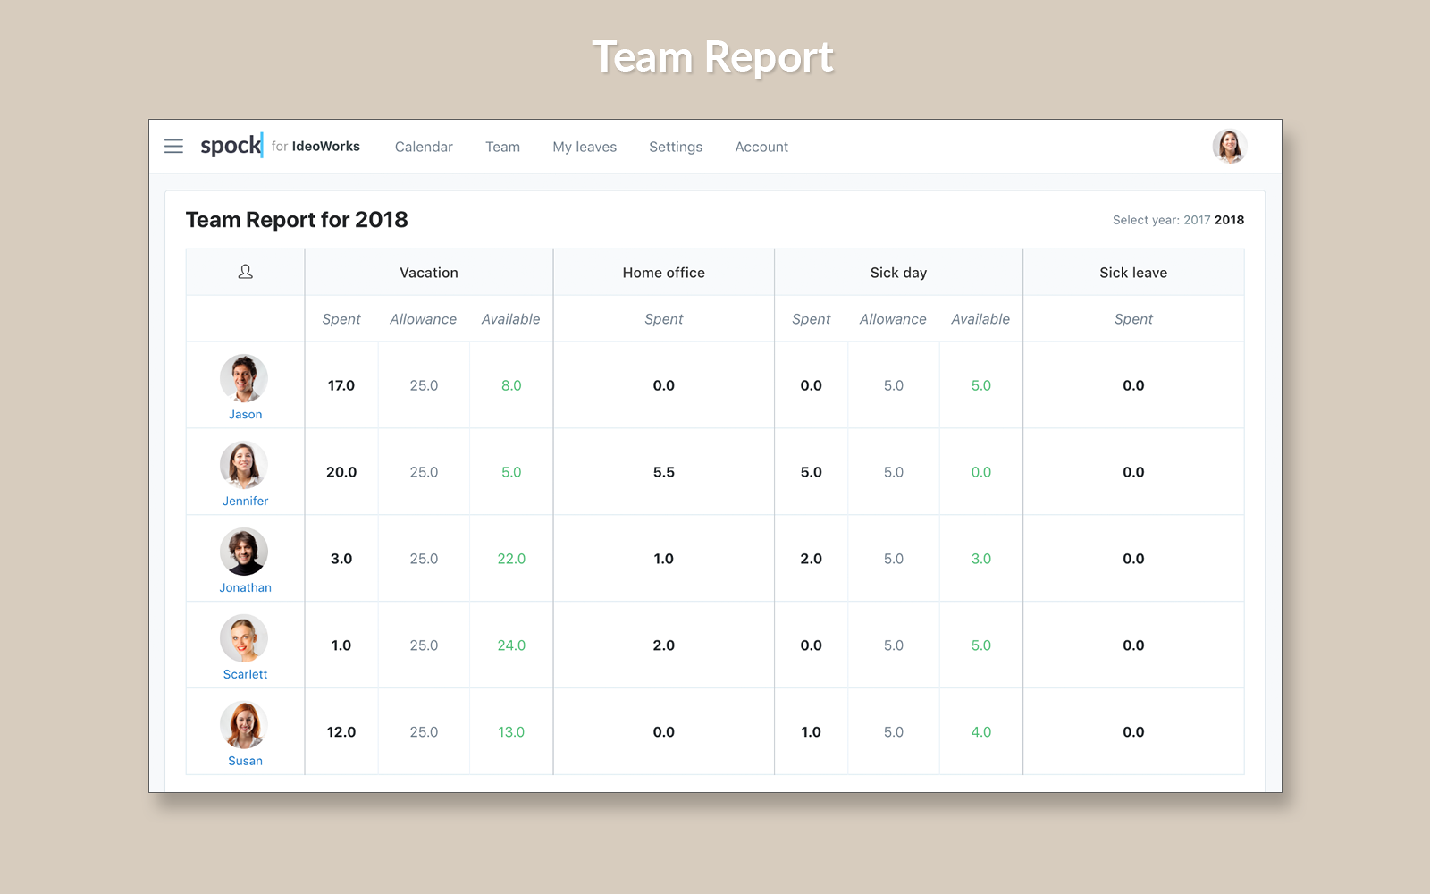Open Settings from navigation

(676, 147)
